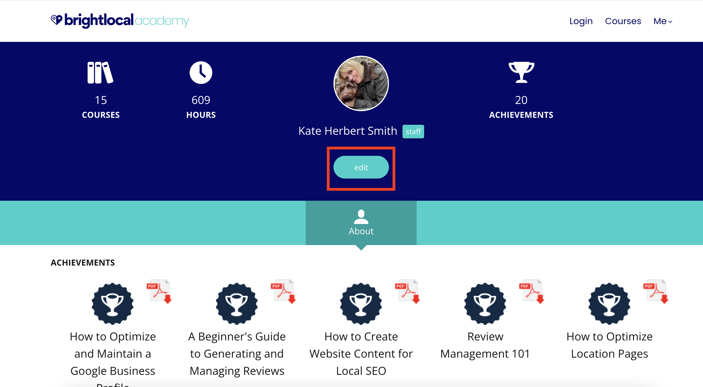Click the hours clock icon

(201, 72)
